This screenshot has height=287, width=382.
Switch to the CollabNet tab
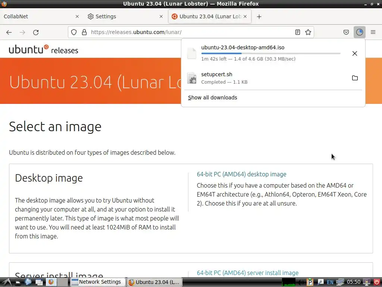tap(42, 16)
